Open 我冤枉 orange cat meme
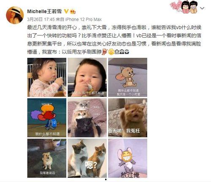 coord(127,118)
